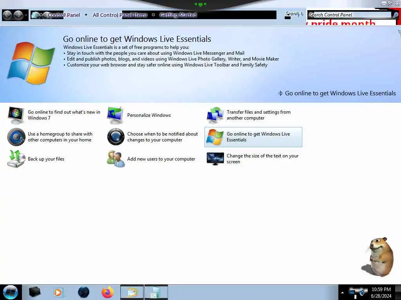Switch to the Control Panel taskbar window
The width and height of the screenshot is (401, 300).
click(x=156, y=292)
